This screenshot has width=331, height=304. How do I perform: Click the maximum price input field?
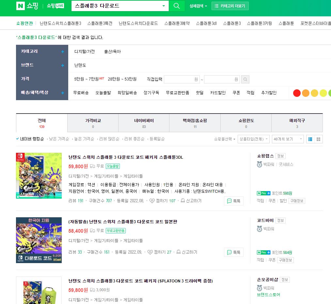tap(222, 79)
